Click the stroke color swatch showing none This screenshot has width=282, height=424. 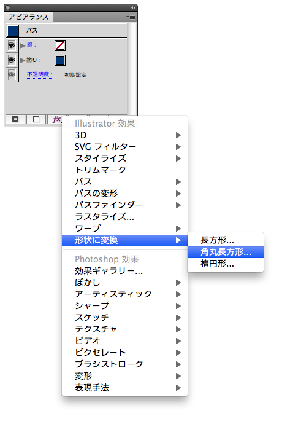tap(60, 45)
